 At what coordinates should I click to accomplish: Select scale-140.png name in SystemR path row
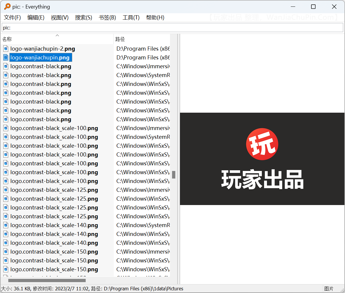pyautogui.click(x=54, y=225)
